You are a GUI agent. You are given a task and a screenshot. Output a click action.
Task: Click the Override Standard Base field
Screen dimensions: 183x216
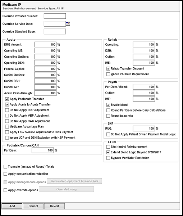55,31
